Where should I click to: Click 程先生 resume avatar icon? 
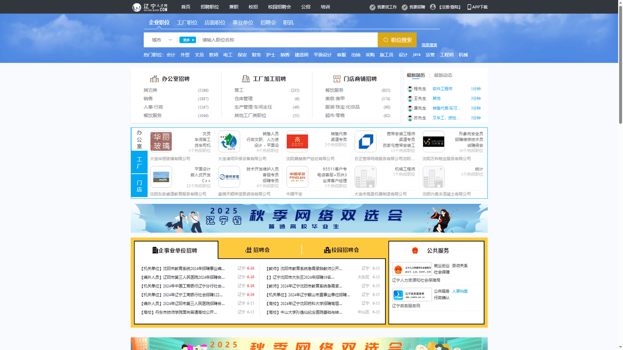[410, 89]
